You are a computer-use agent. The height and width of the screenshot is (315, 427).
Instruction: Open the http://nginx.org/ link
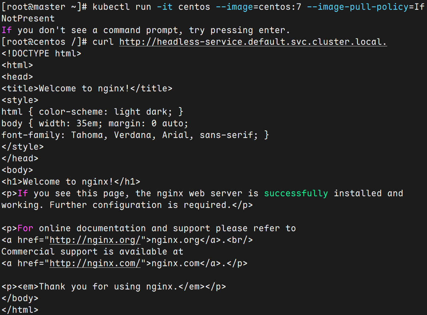(95, 240)
